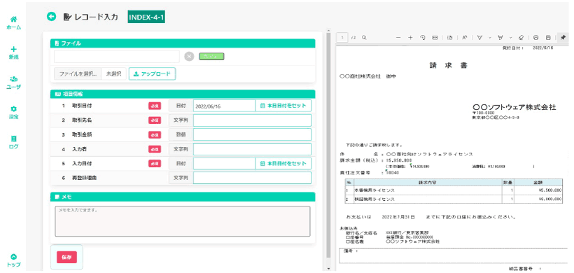Click the アップロード button

click(x=153, y=73)
